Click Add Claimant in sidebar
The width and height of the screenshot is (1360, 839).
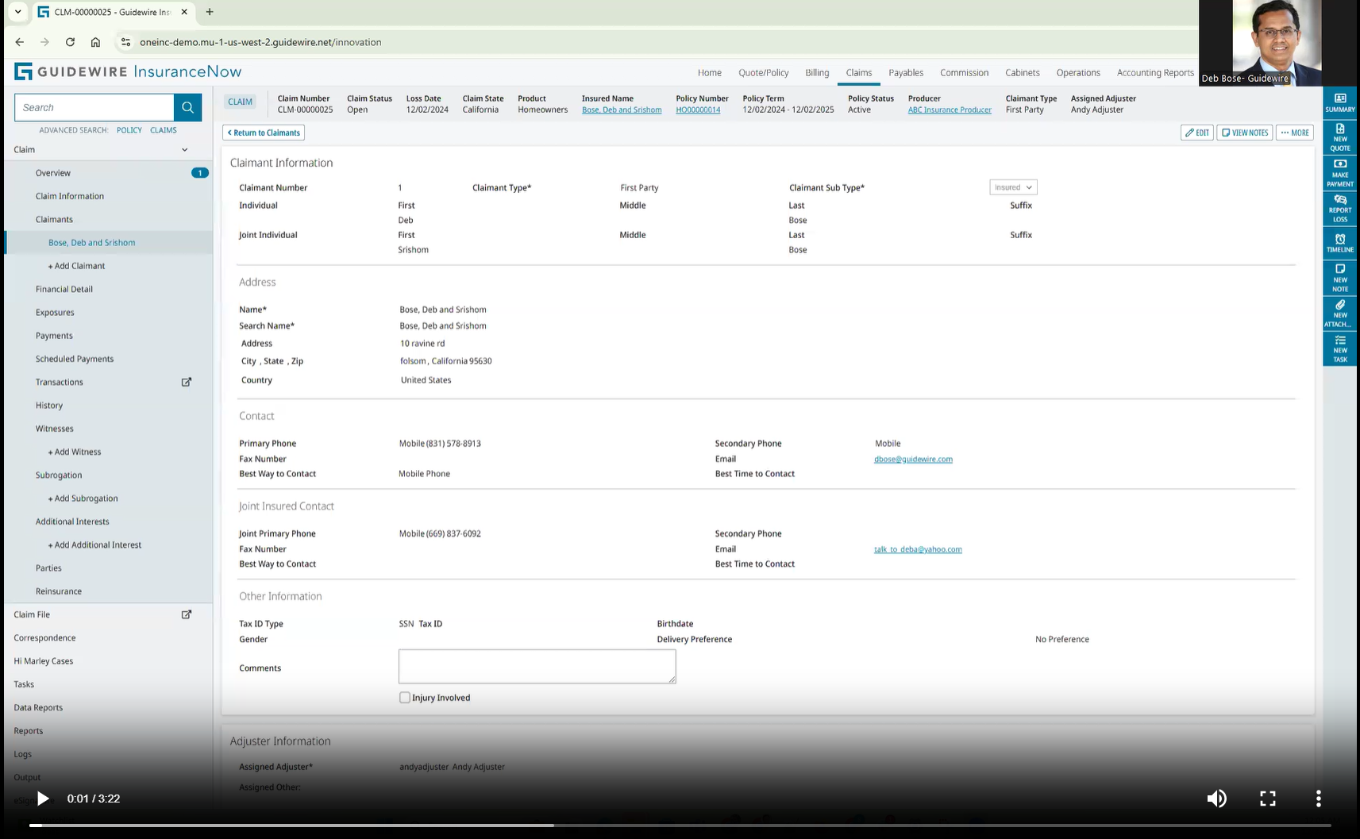point(76,266)
